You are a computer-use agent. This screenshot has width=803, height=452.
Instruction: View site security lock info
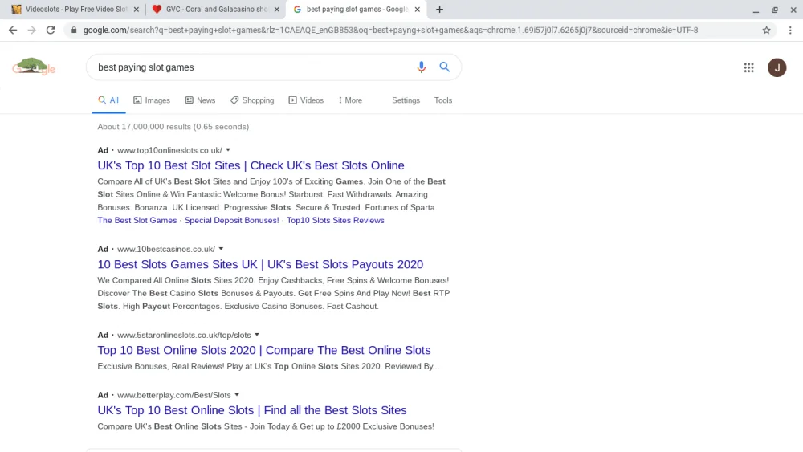point(74,31)
